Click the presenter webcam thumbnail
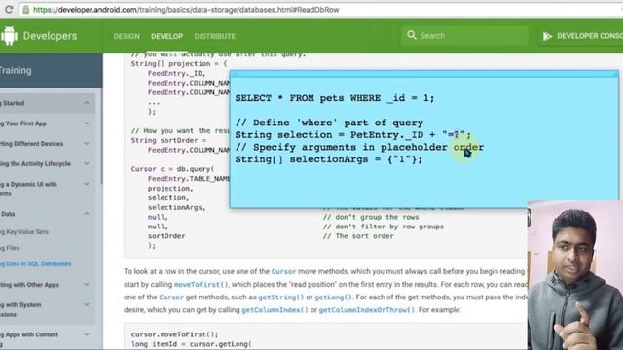 tap(575, 275)
